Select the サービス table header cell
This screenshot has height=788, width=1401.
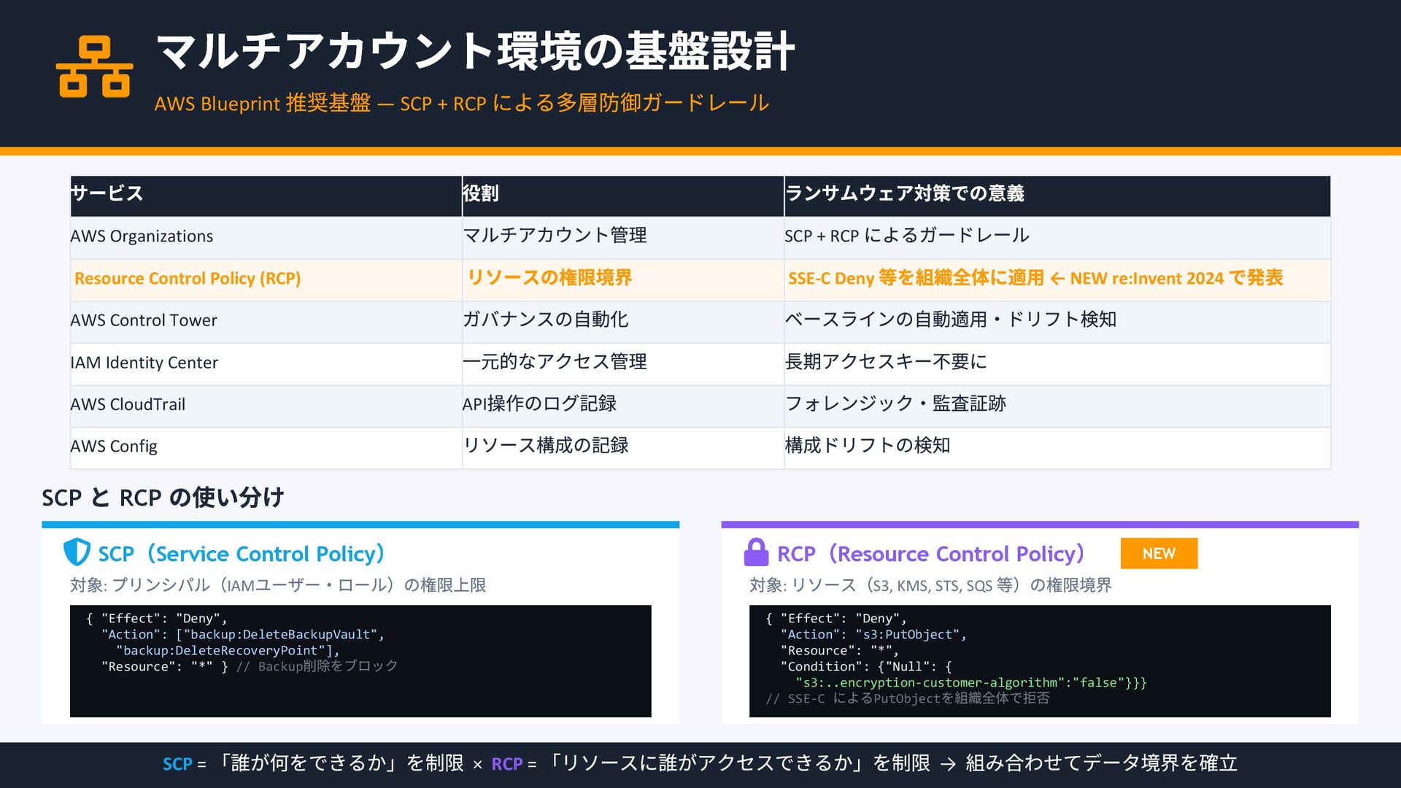pyautogui.click(x=266, y=194)
